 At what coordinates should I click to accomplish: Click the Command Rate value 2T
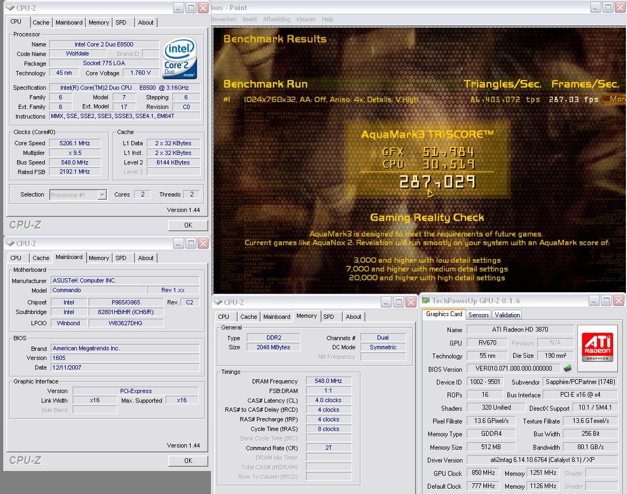328,448
